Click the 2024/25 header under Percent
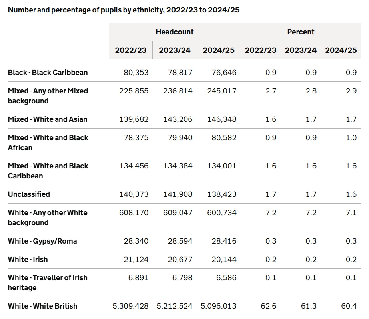Image resolution: width=369 pixels, height=319 pixels. click(x=341, y=50)
